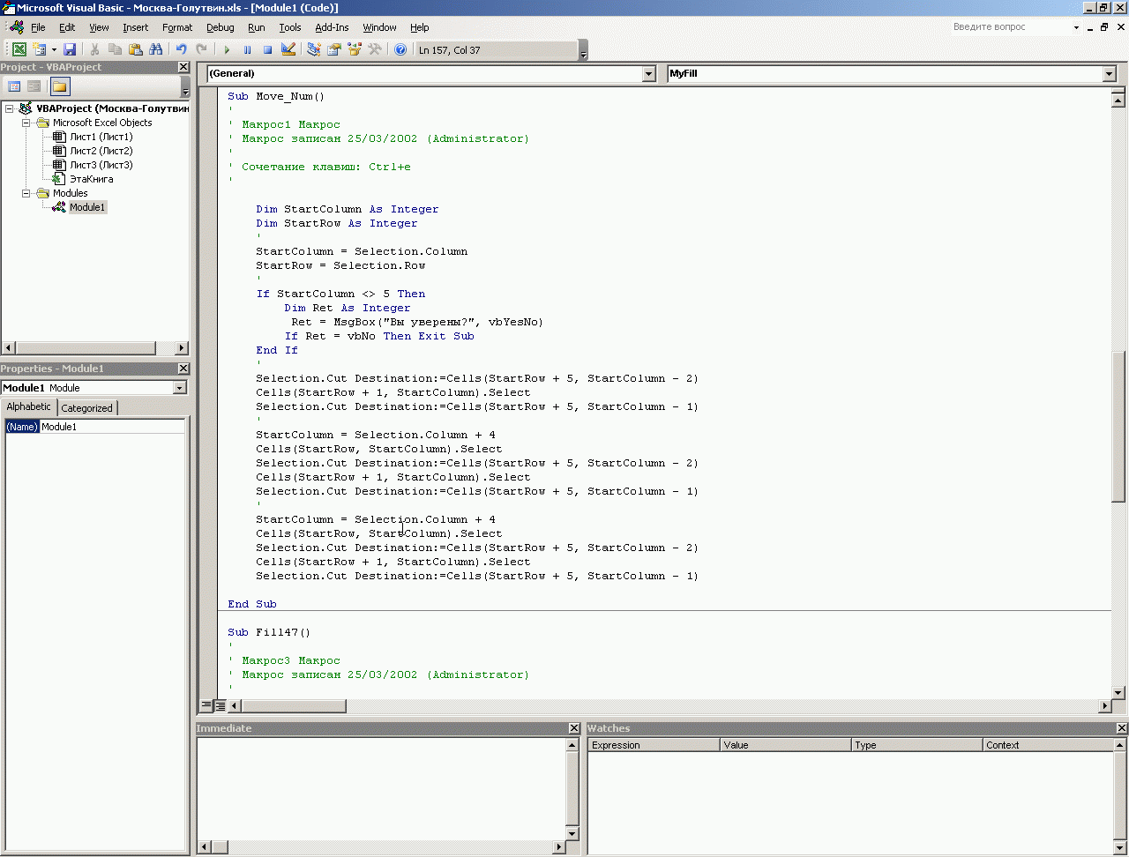Close the Watches panel
The height and width of the screenshot is (857, 1129).
click(1122, 728)
